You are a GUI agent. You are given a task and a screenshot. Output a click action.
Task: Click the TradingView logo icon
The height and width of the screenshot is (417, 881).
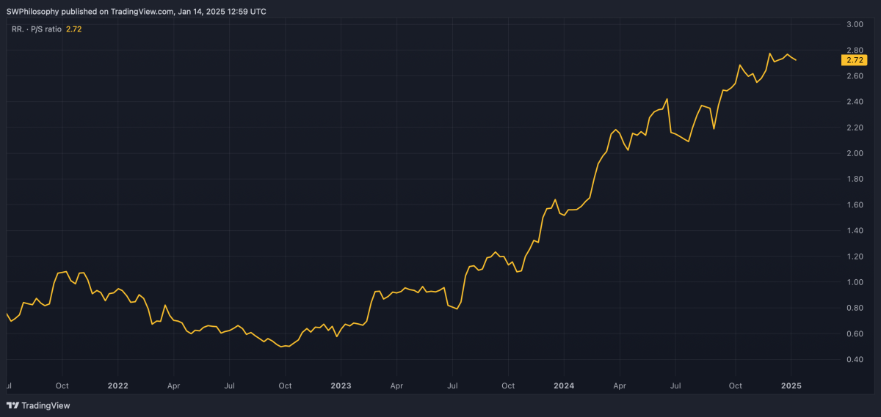coord(12,405)
